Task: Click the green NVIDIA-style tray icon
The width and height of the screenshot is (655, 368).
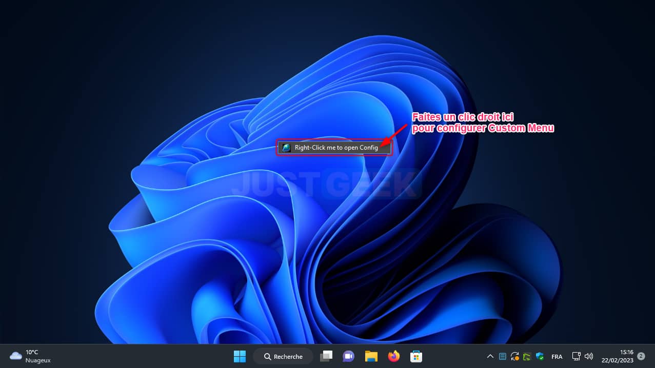Action: point(527,356)
